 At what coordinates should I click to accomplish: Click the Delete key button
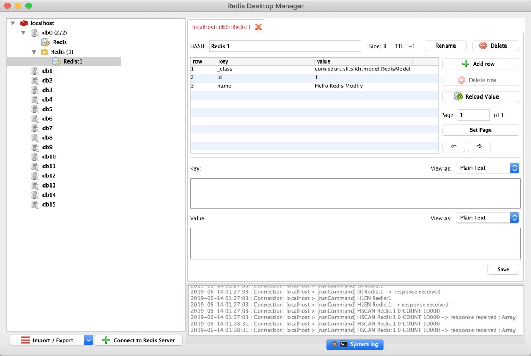point(495,46)
